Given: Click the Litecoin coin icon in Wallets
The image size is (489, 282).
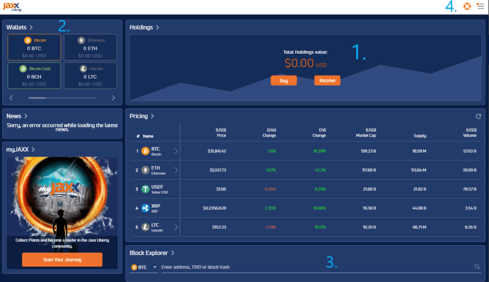Looking at the screenshot, I should [x=83, y=69].
